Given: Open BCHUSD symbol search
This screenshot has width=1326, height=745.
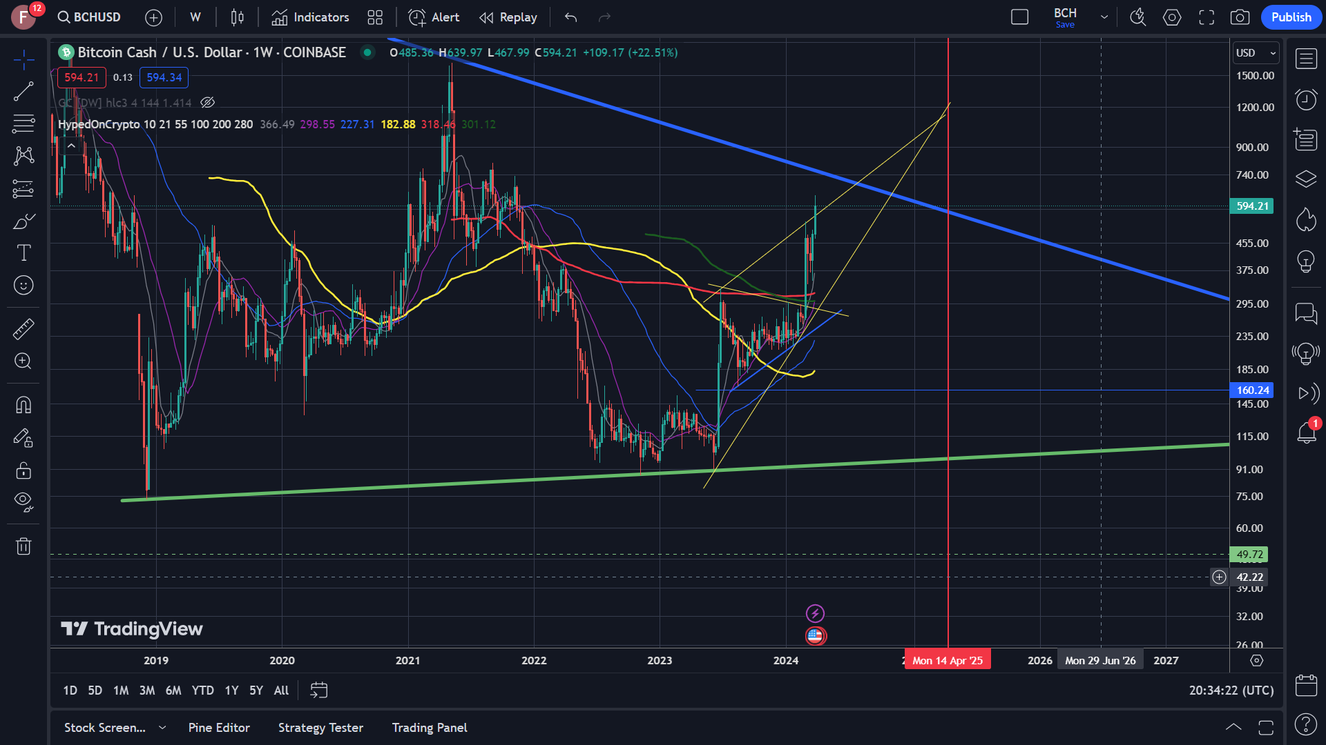Looking at the screenshot, I should pyautogui.click(x=89, y=17).
